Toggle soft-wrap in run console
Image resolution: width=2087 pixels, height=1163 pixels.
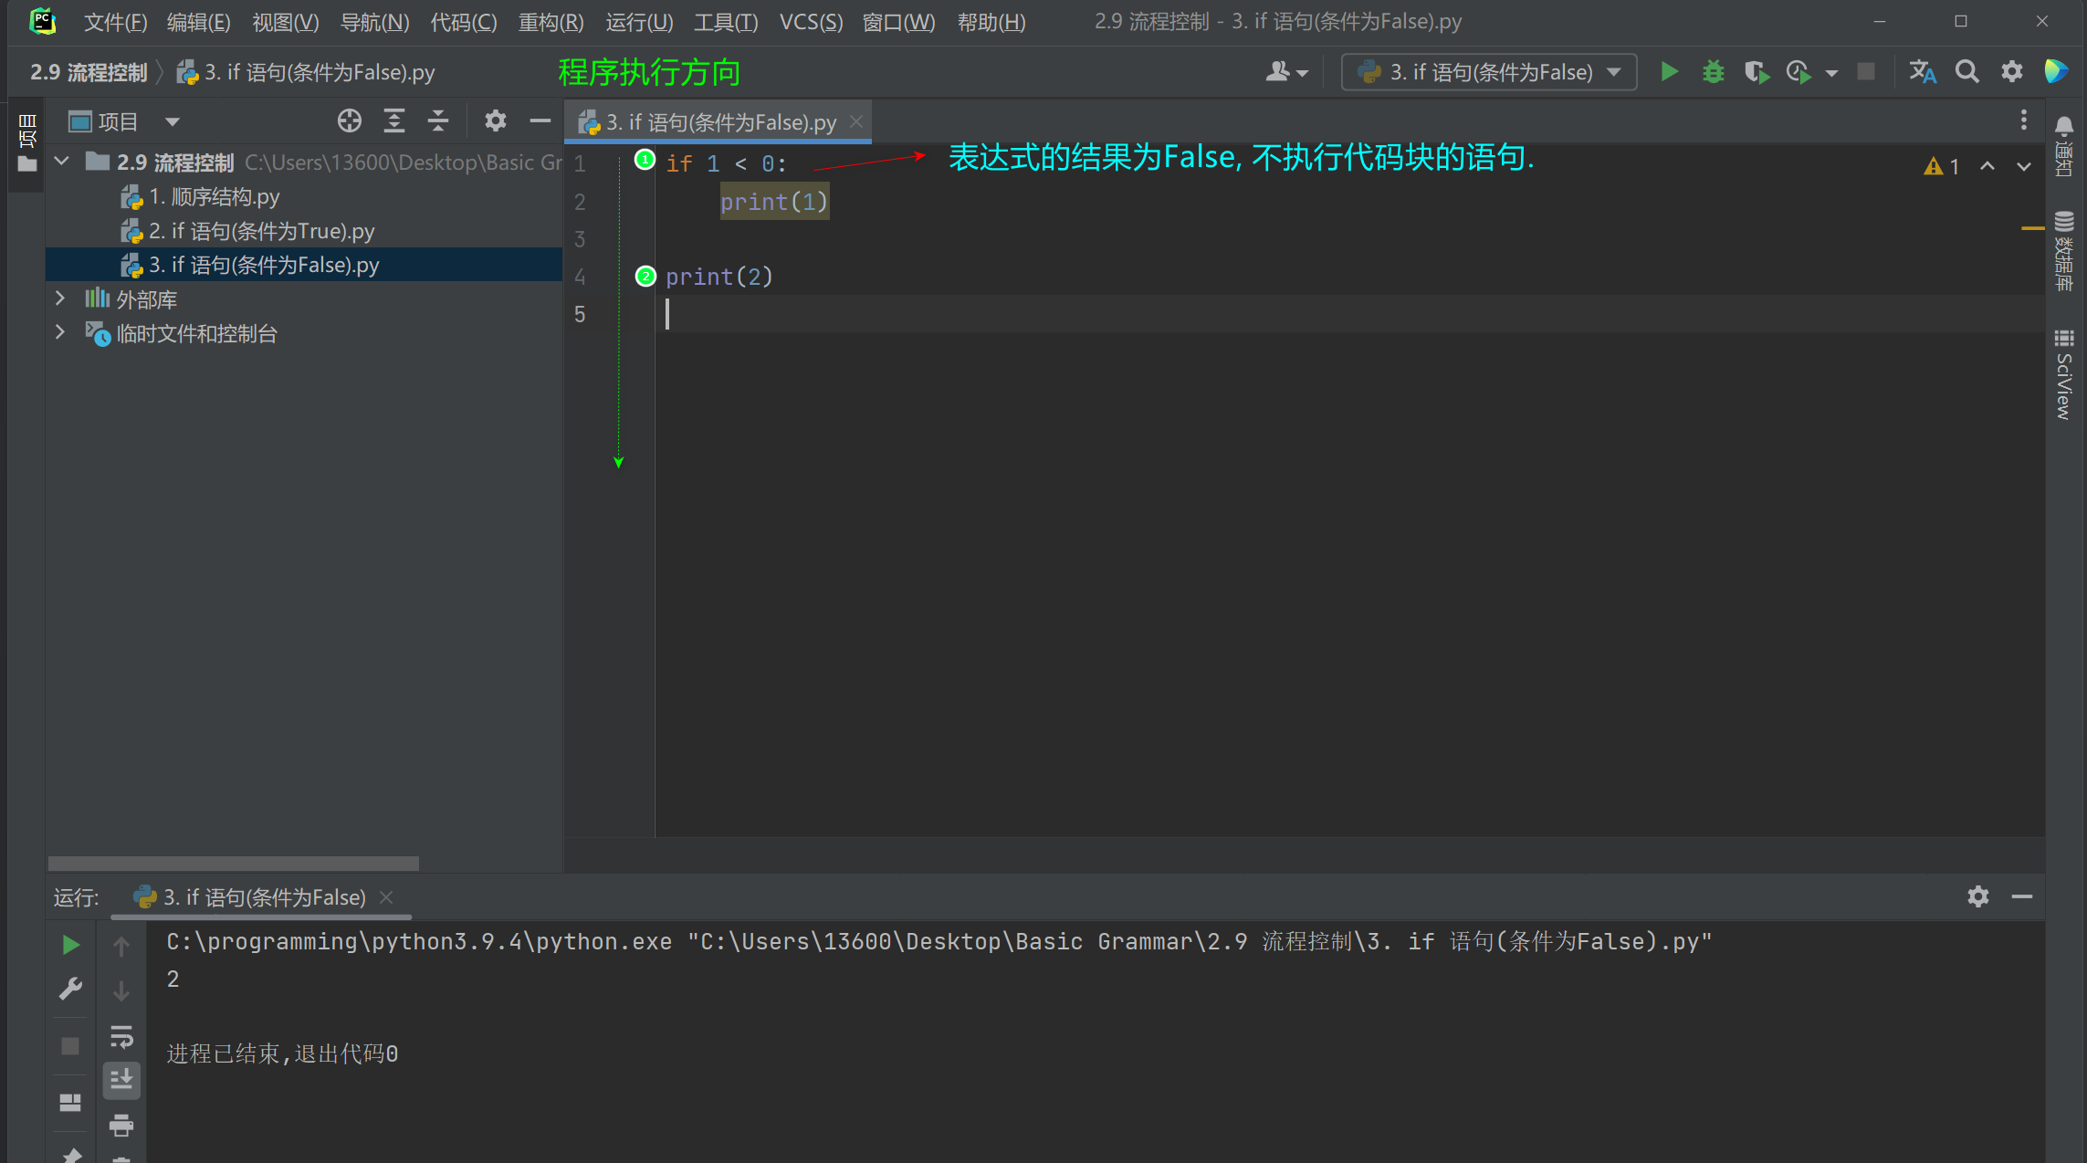[x=121, y=1036]
